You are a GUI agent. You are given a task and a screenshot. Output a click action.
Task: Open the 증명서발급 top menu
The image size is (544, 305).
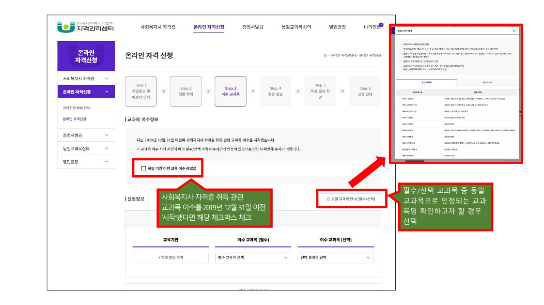tap(252, 27)
